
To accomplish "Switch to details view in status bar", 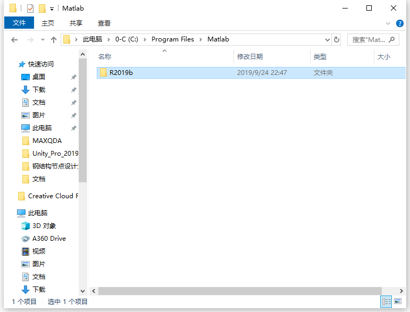I will pyautogui.click(x=386, y=302).
